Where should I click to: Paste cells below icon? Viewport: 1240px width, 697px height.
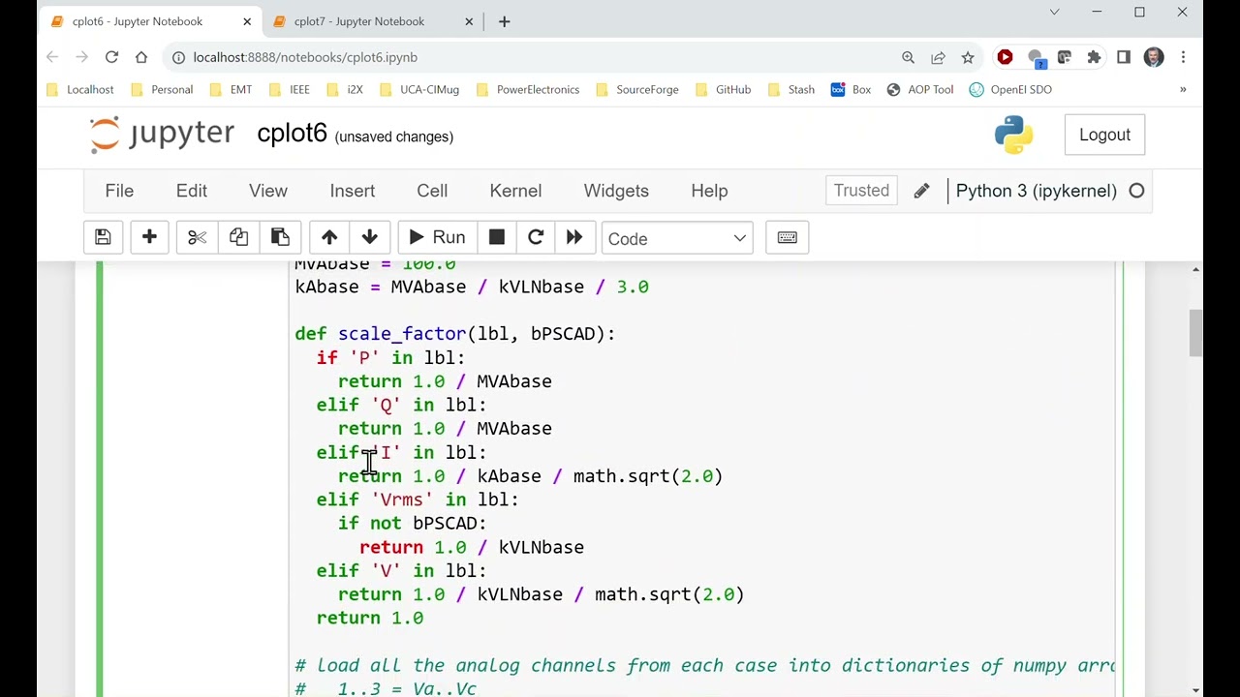coord(280,238)
